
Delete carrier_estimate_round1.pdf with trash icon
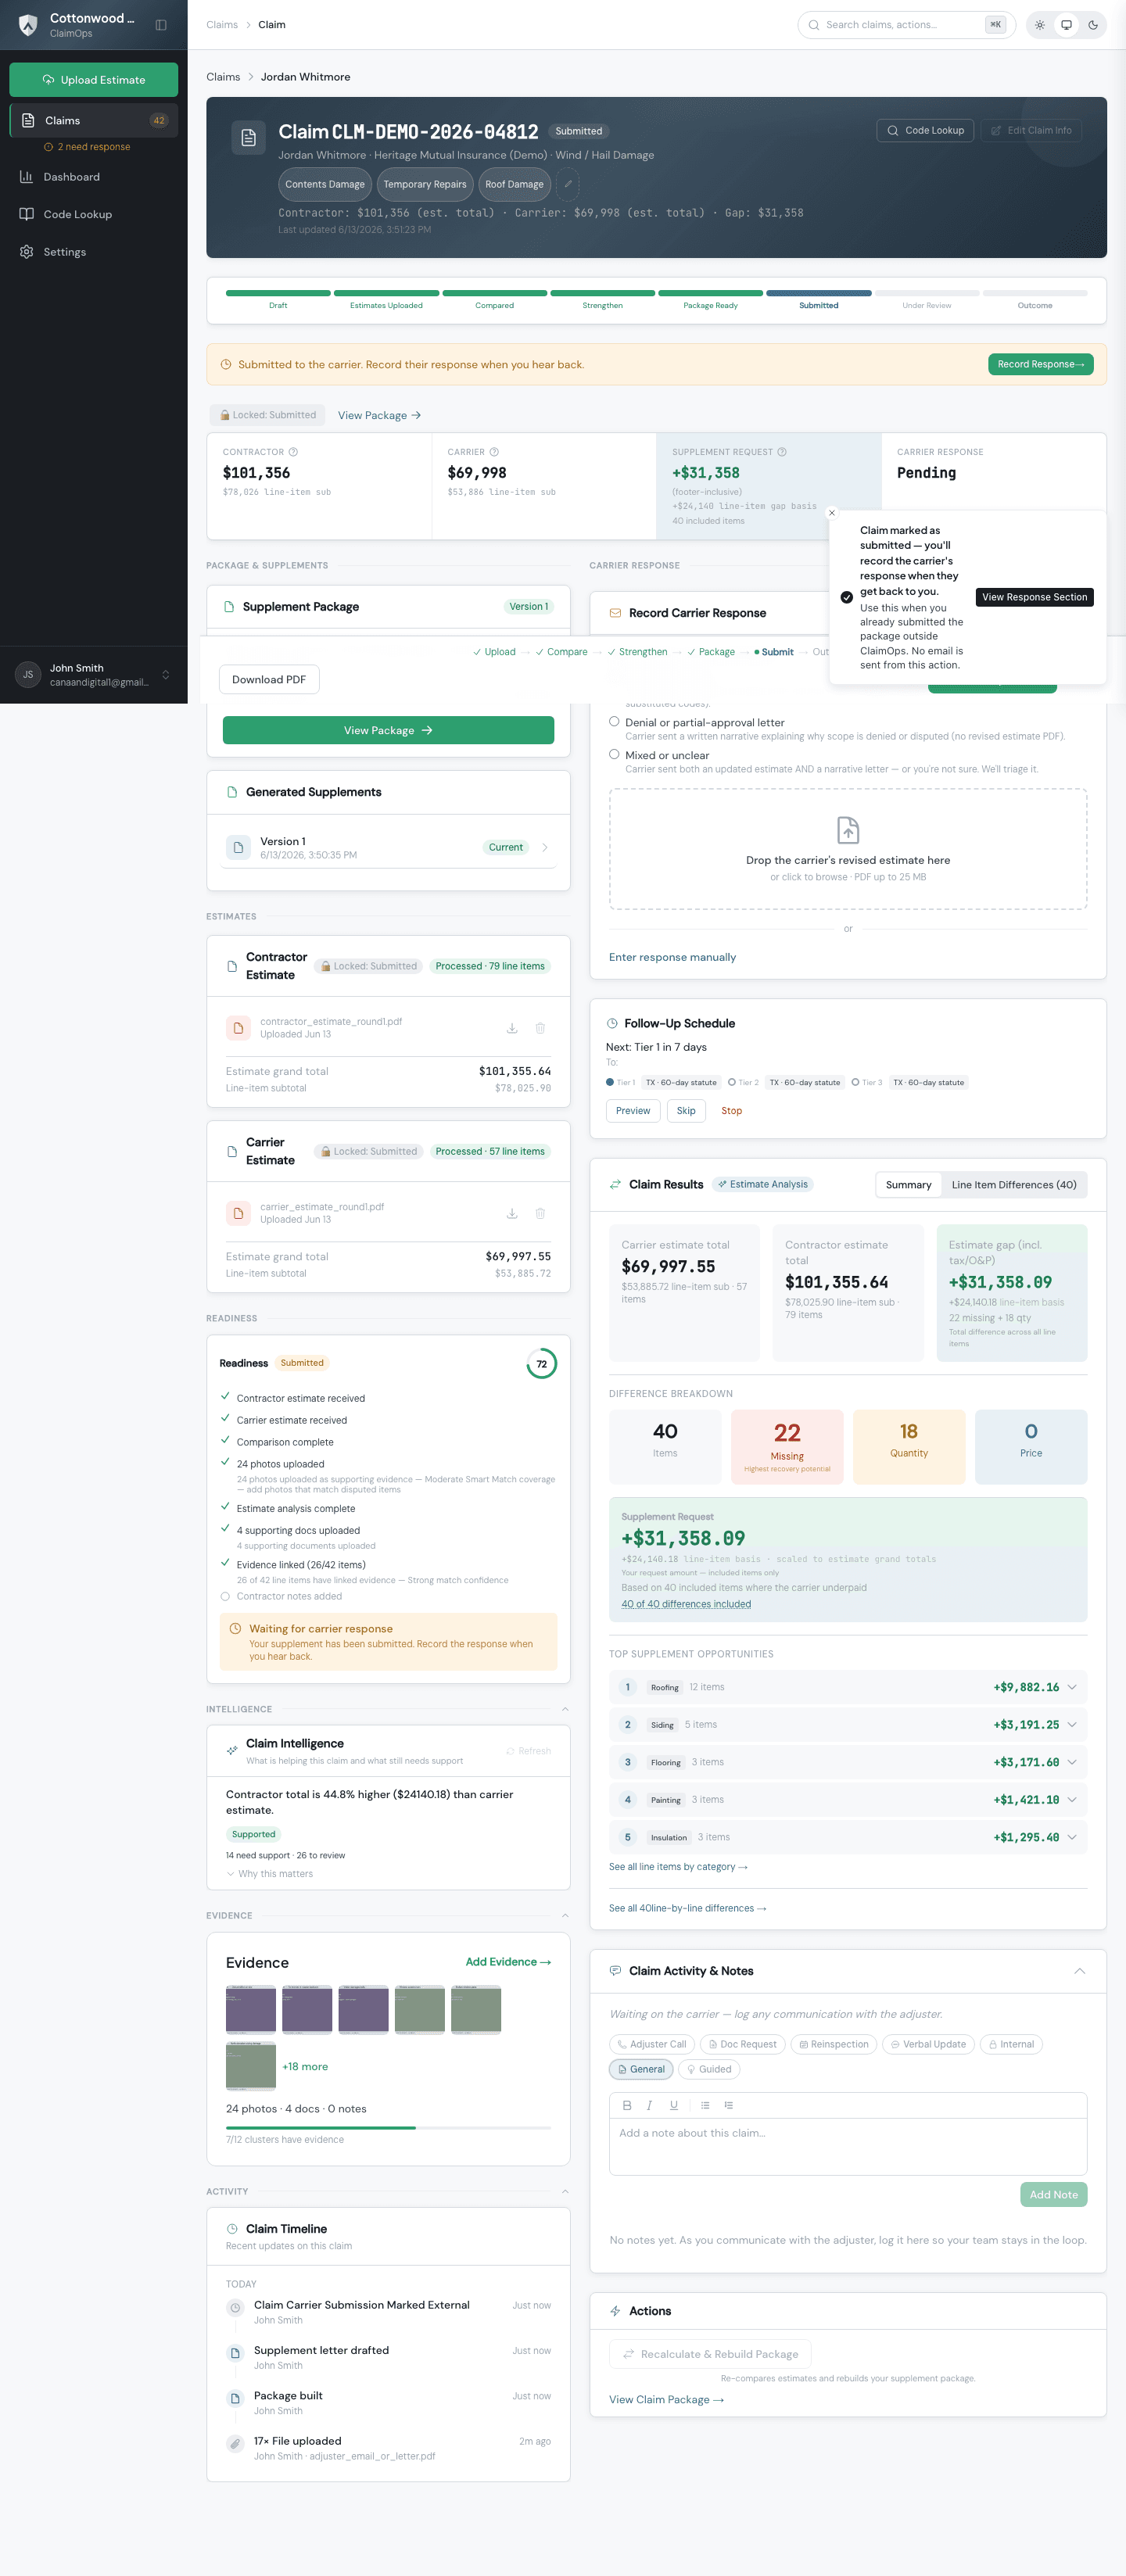point(540,1213)
